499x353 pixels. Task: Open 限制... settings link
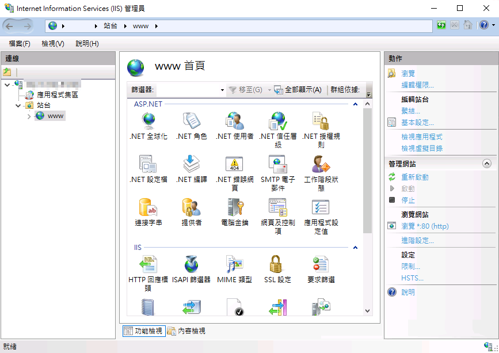410,267
